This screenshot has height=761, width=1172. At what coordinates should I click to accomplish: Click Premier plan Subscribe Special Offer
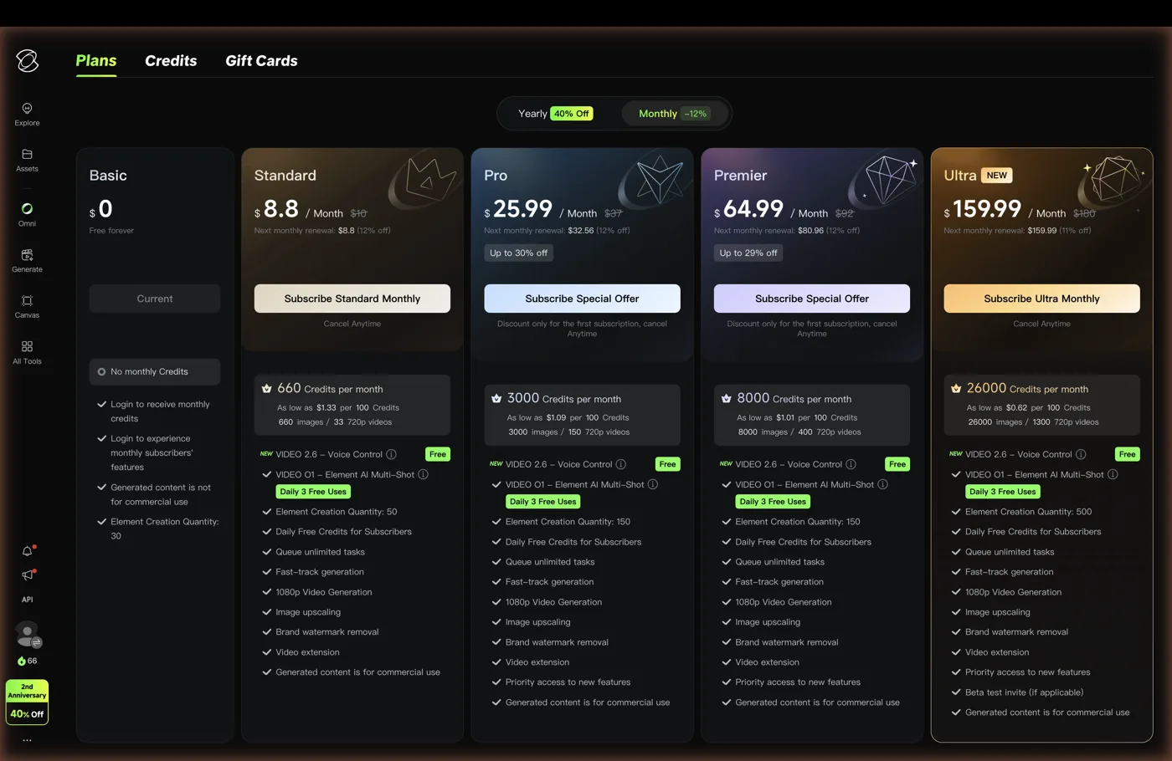coord(812,299)
